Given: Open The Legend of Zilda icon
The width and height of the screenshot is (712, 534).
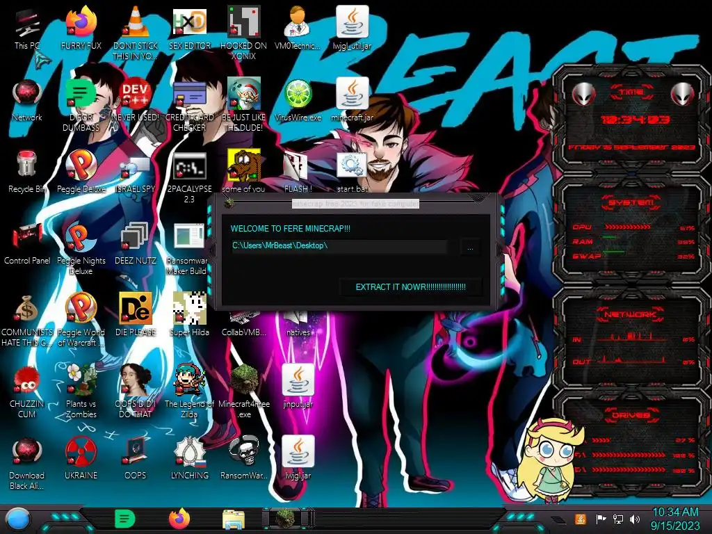Looking at the screenshot, I should pyautogui.click(x=190, y=392).
